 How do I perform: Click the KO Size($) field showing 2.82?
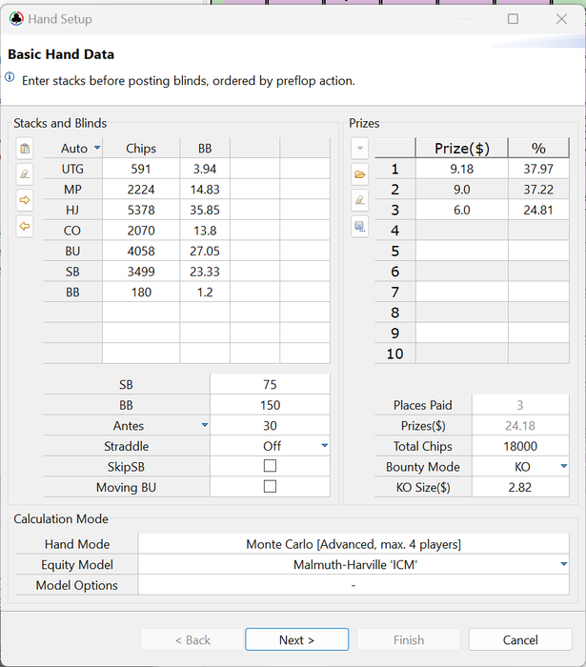pos(520,487)
